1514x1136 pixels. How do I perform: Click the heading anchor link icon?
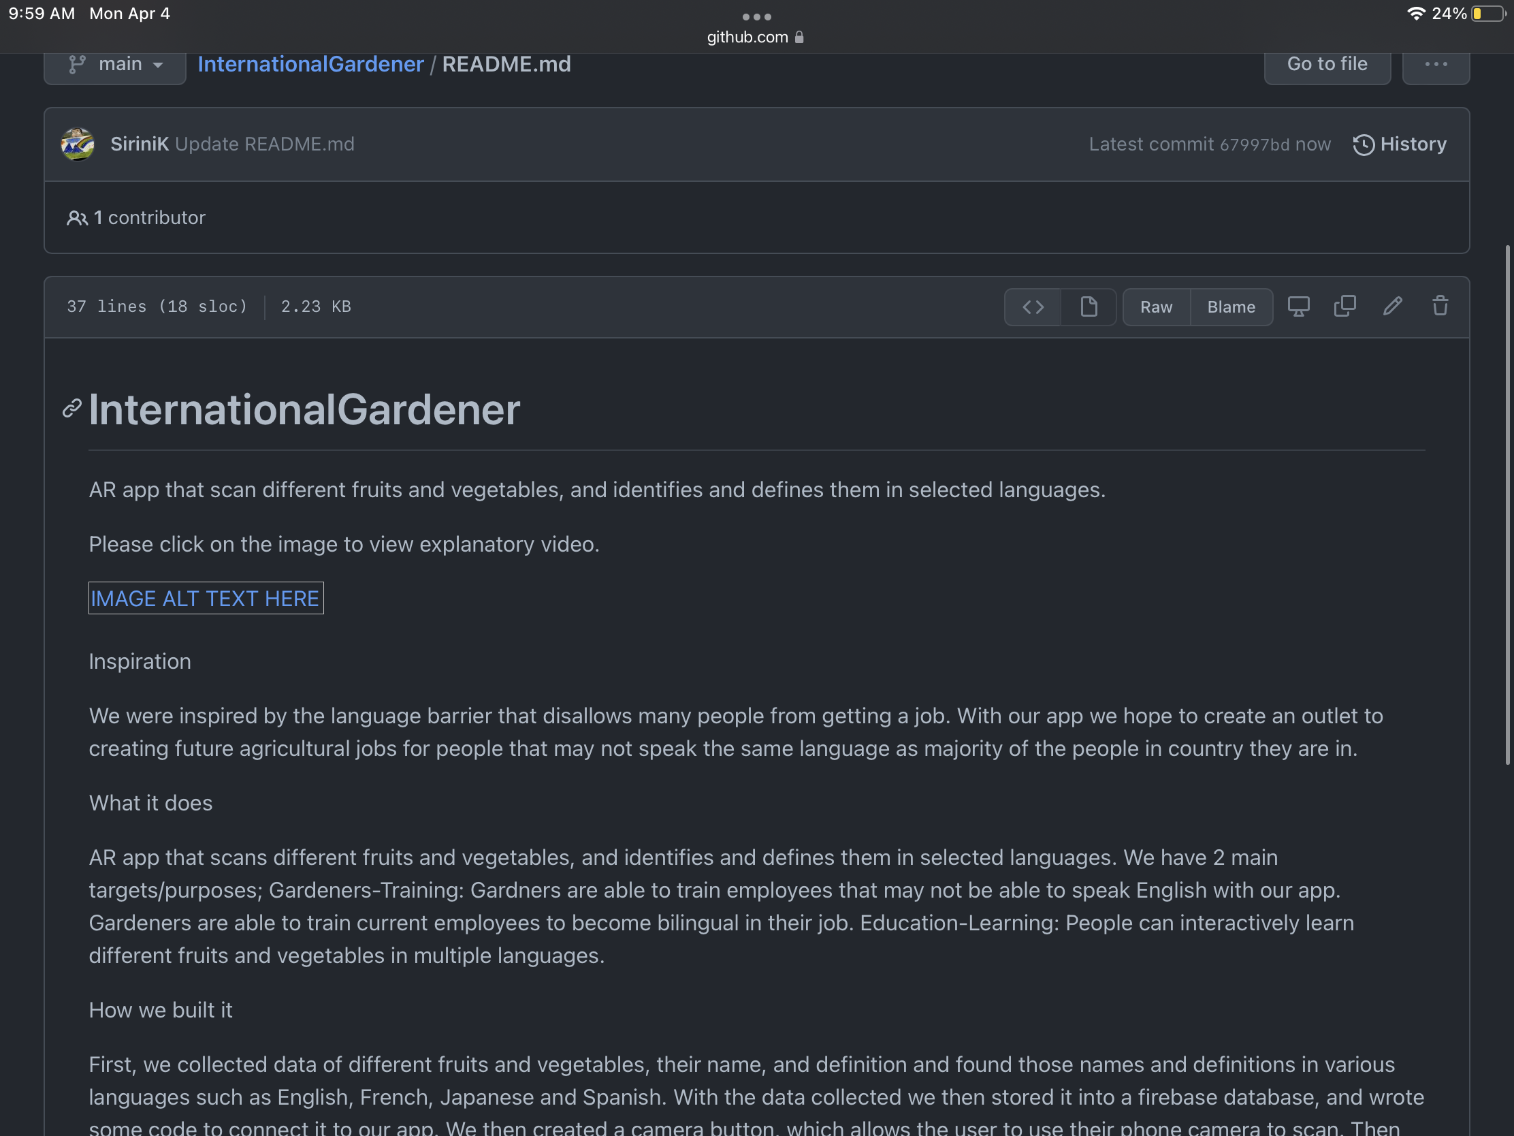tap(72, 409)
